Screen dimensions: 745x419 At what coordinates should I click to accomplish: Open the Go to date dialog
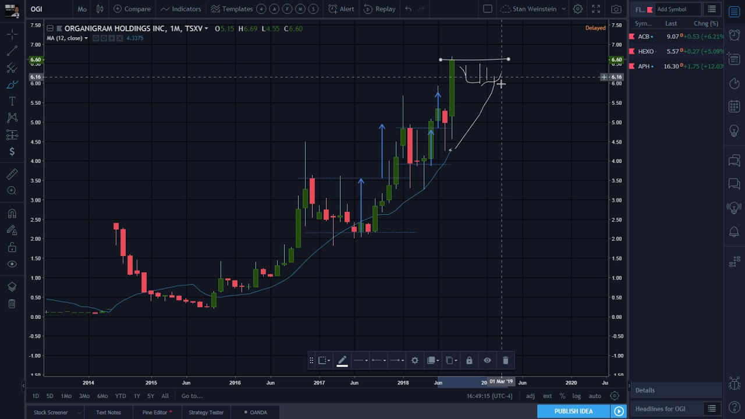(x=192, y=396)
